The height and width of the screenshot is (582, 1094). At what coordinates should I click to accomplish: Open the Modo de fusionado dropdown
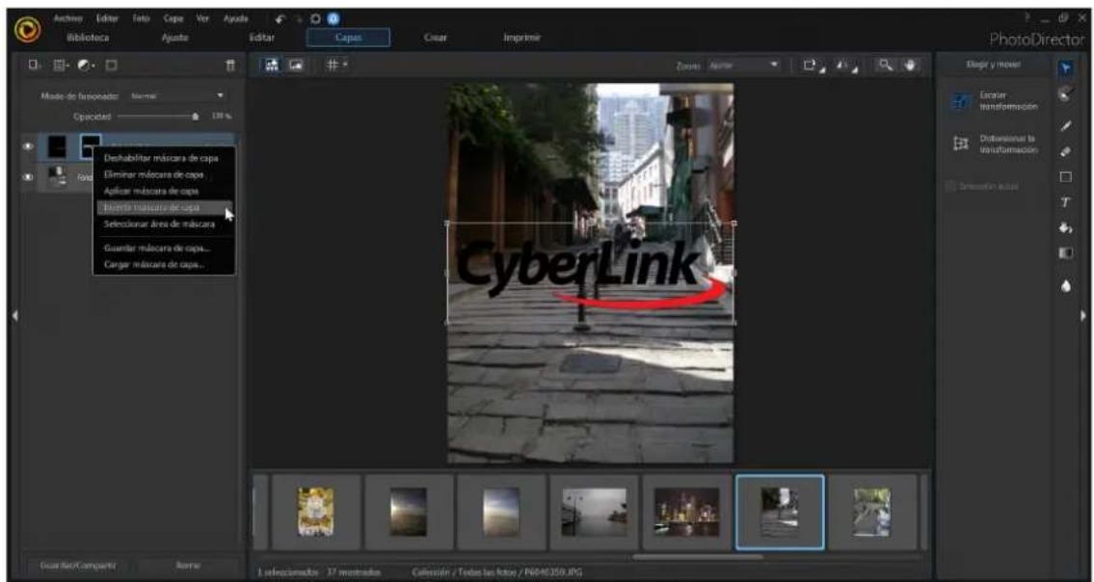(178, 95)
